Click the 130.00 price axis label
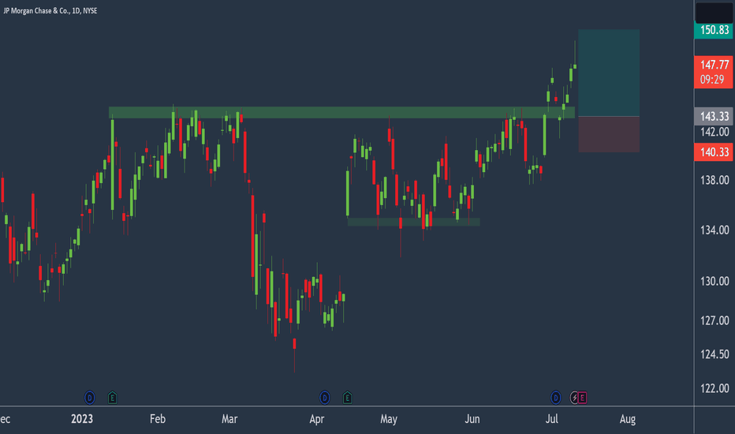Screen dimensions: 735x434 tap(714, 281)
